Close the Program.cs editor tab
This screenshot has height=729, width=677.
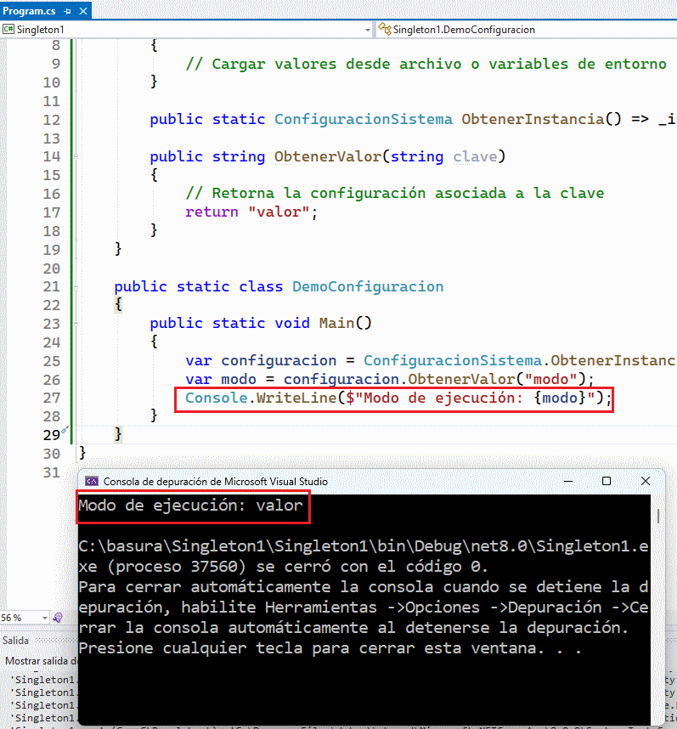click(x=85, y=10)
